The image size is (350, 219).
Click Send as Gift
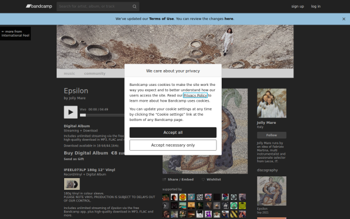pos(74,159)
